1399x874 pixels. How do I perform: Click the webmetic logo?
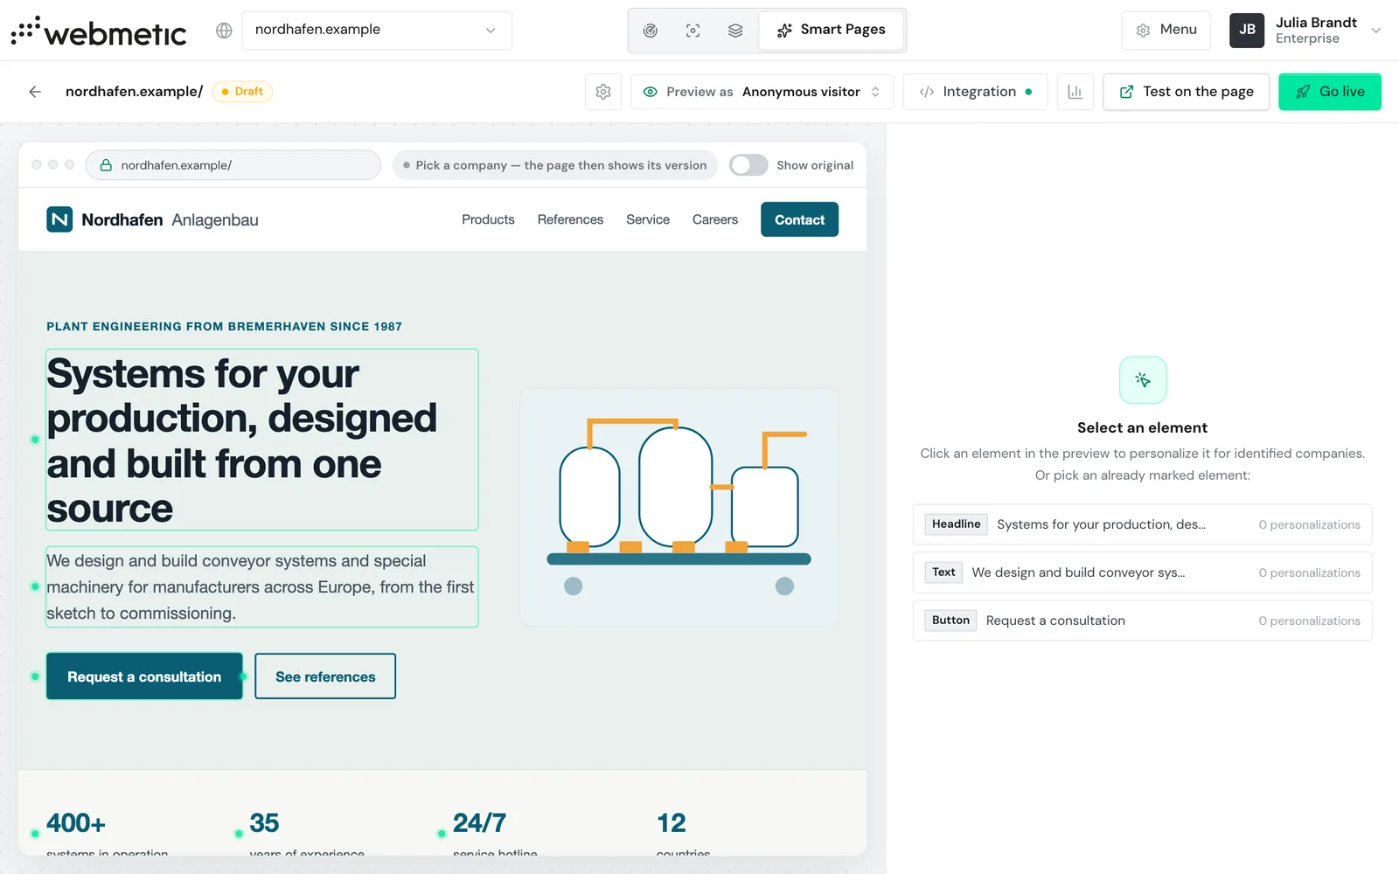pos(99,31)
